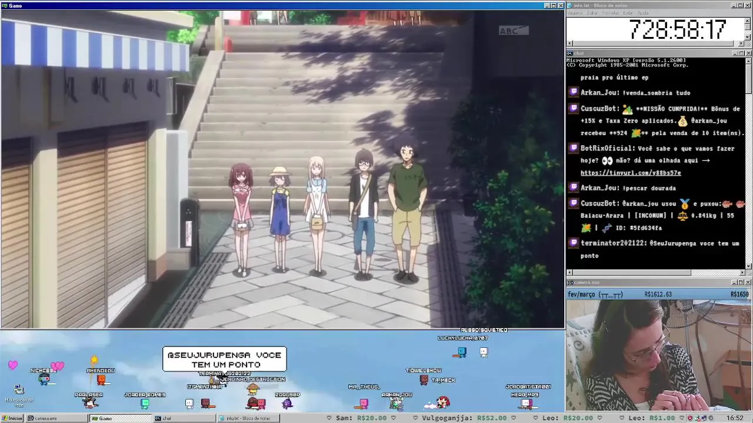Open the Iniciar start menu
Screen dimensions: 753x423
click(12, 418)
